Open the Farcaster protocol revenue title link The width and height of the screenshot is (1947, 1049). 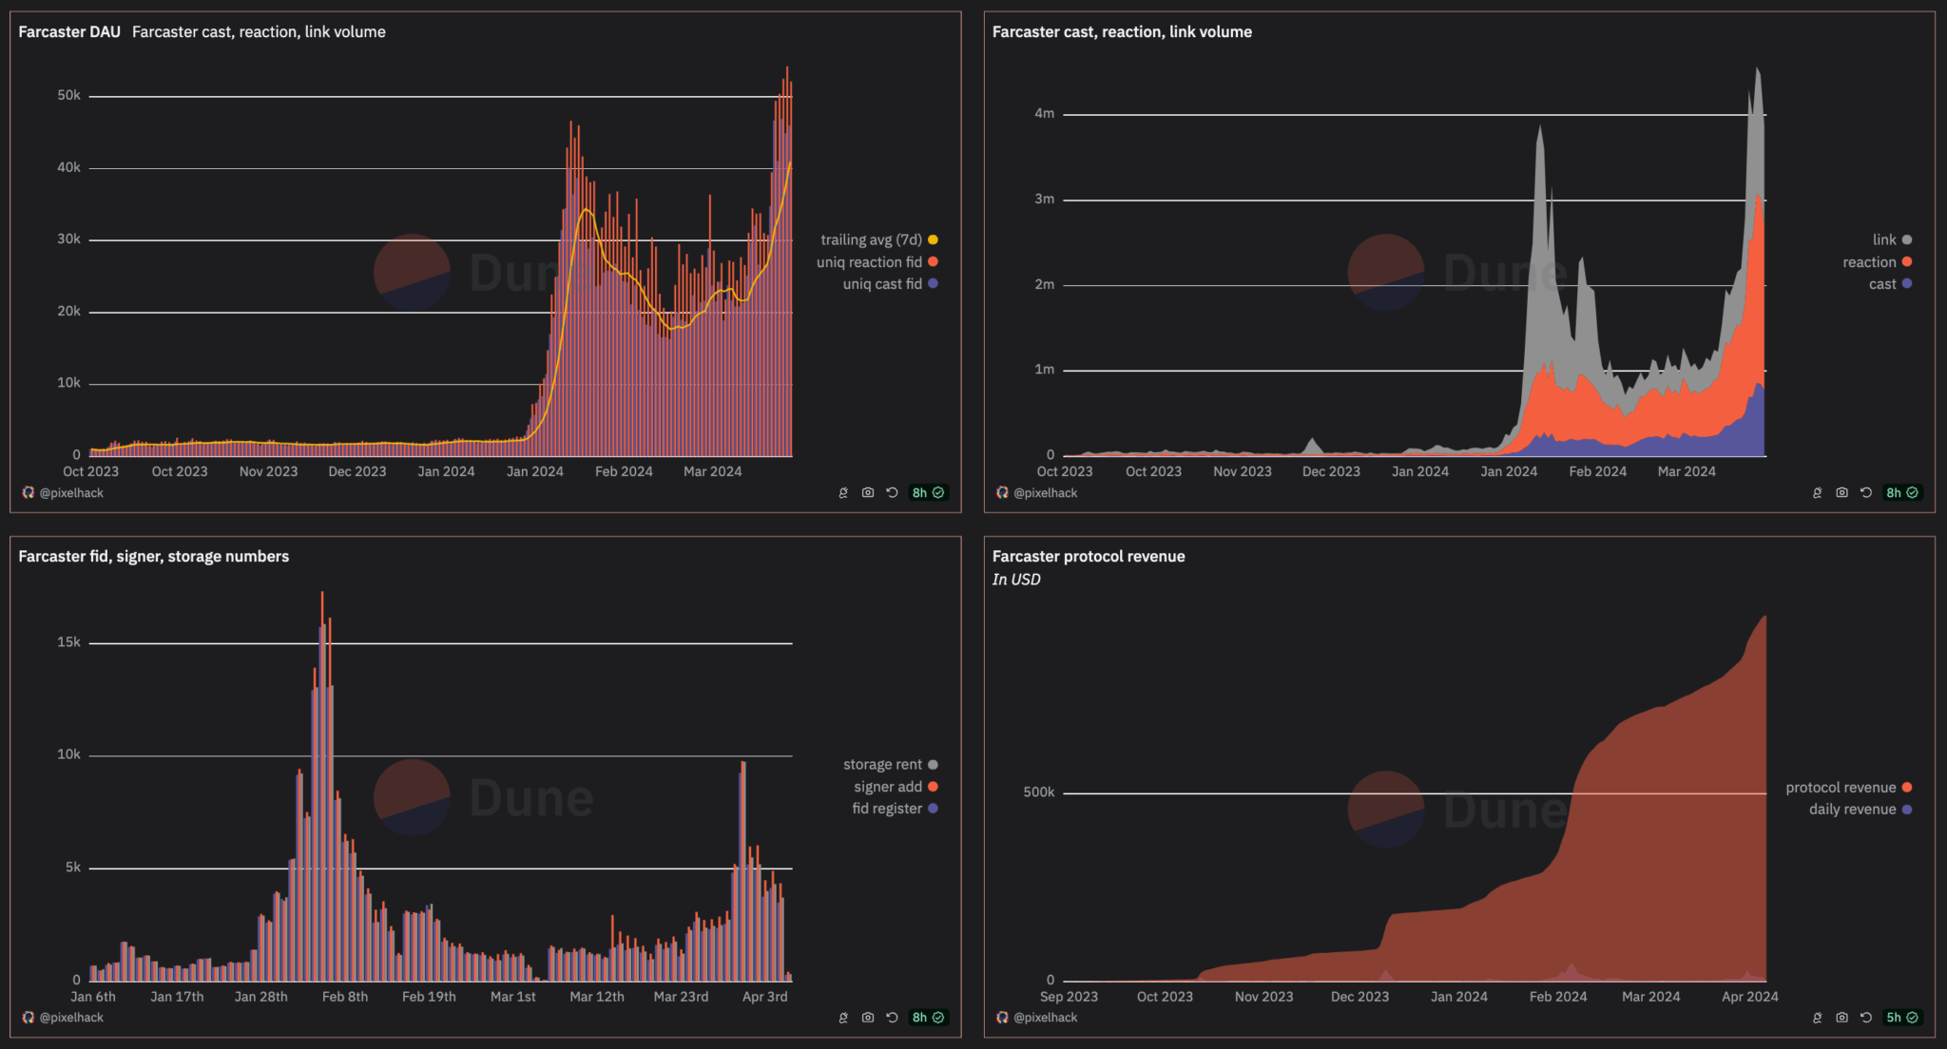(1089, 556)
